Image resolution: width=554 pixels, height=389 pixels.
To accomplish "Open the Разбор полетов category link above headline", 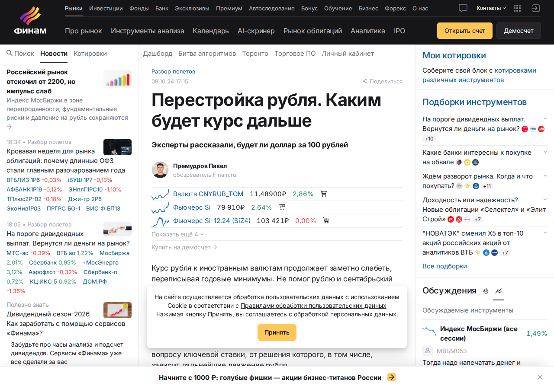I will [173, 72].
